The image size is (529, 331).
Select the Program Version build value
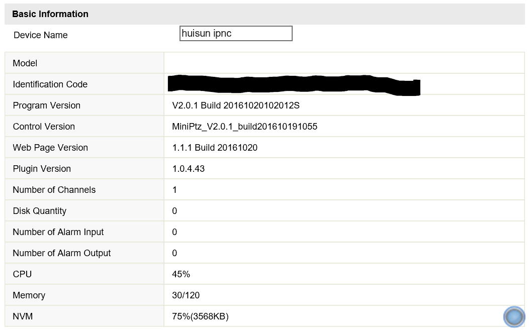[236, 105]
